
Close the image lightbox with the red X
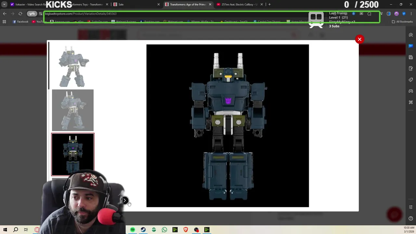(359, 39)
